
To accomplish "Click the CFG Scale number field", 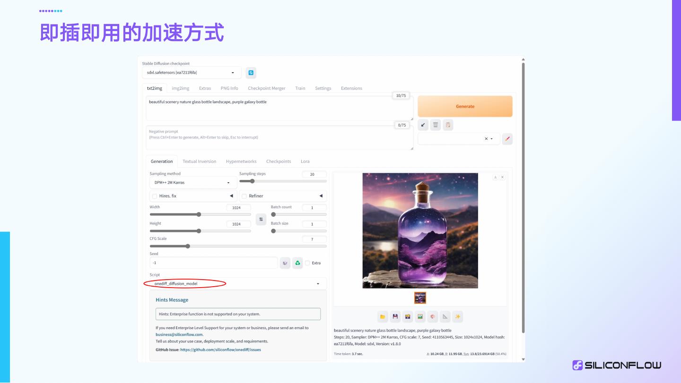I will 314,239.
